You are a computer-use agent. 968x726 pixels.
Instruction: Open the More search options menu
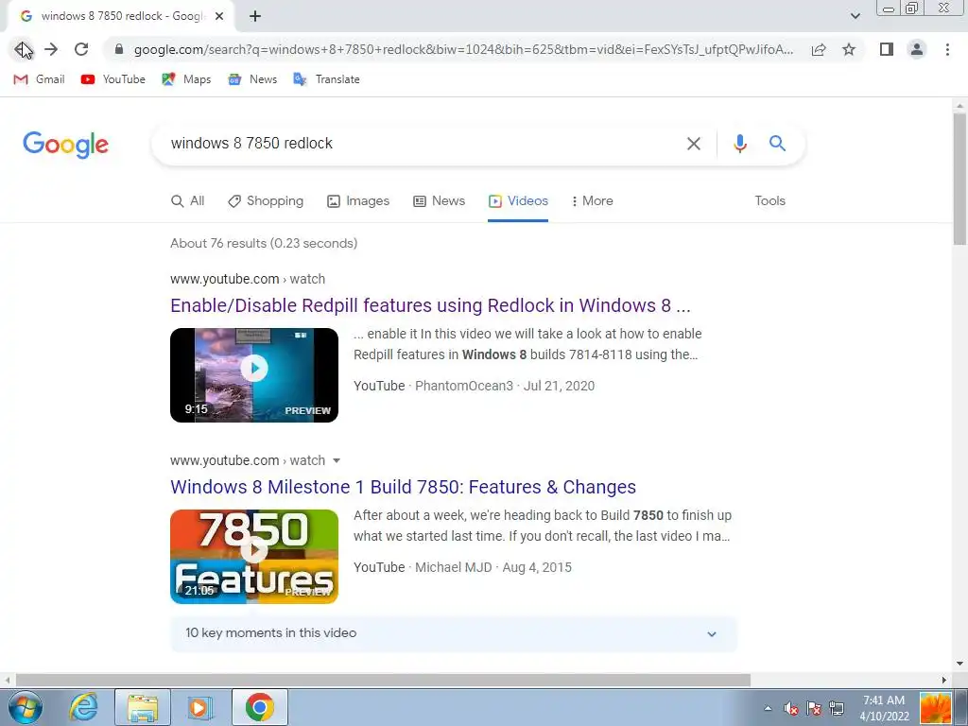pos(592,201)
